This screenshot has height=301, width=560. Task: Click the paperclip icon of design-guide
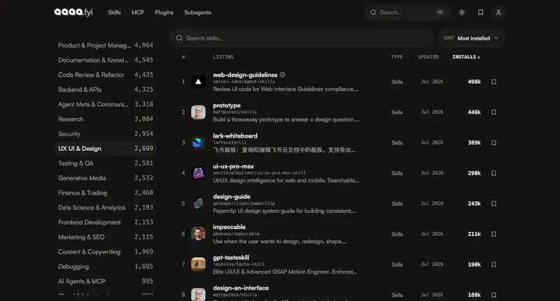198,203
